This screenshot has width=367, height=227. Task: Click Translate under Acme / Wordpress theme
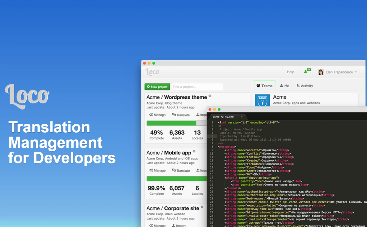pyautogui.click(x=181, y=115)
